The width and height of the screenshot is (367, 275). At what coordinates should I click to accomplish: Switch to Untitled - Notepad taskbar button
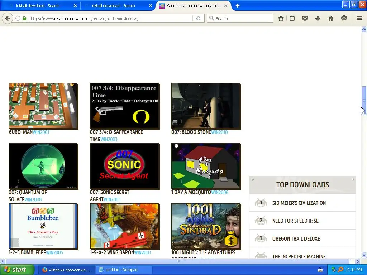tap(124, 270)
